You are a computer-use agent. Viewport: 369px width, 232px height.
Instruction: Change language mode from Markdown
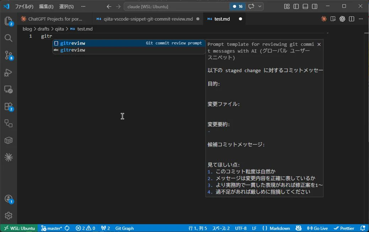tap(279, 228)
